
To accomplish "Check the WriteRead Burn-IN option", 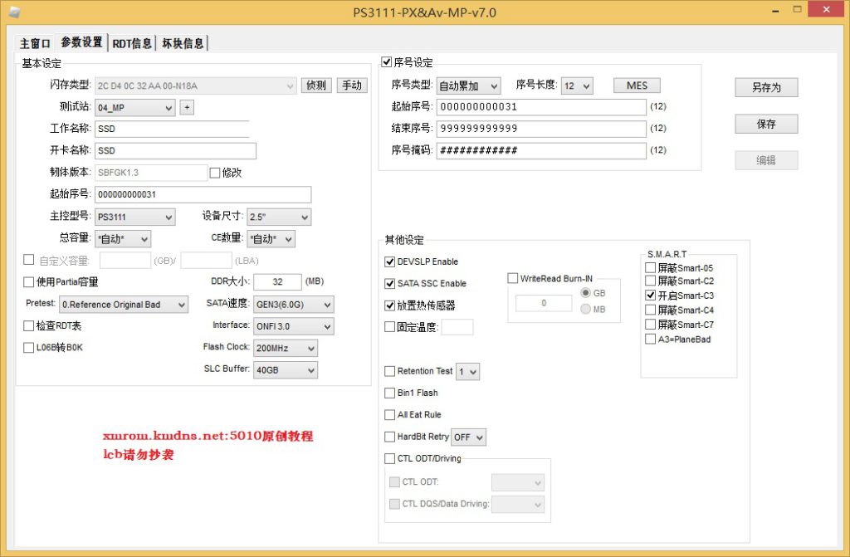I will (x=513, y=279).
